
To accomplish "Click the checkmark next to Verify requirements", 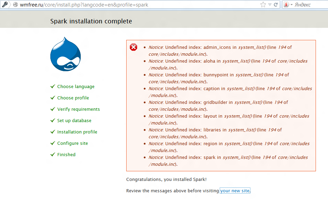I will tap(52, 109).
